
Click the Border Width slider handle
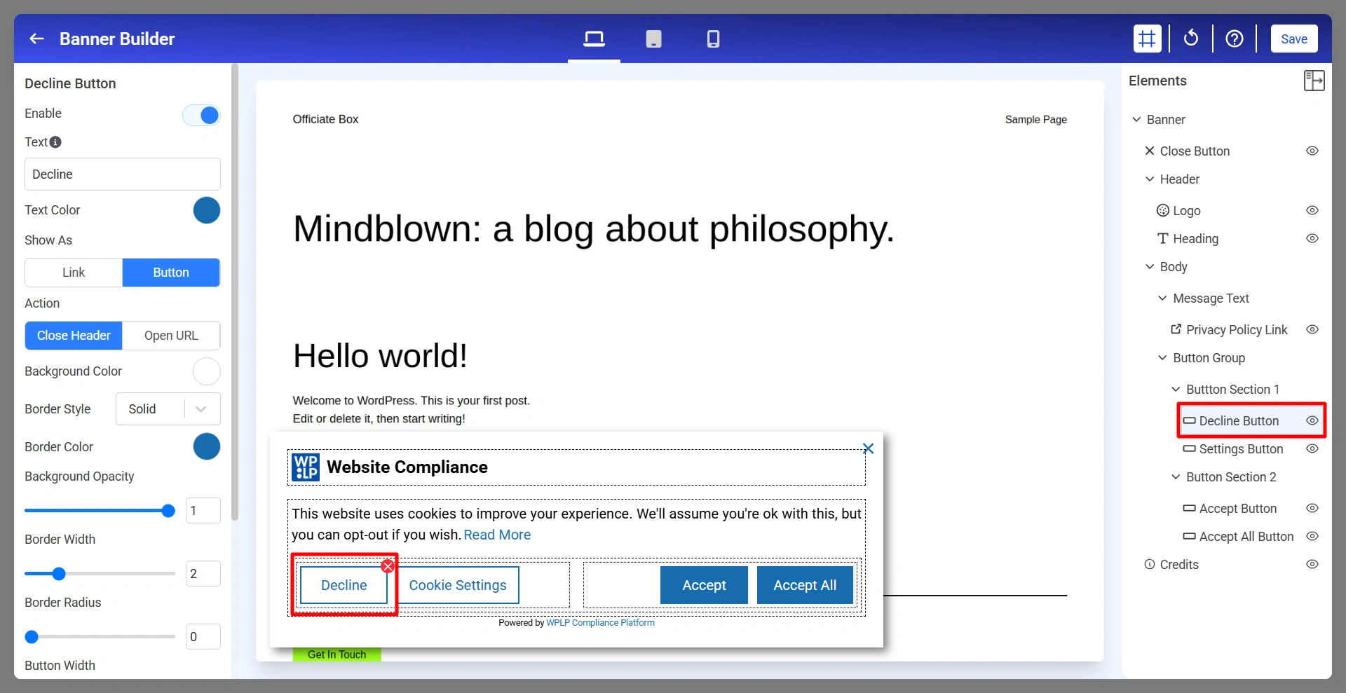(59, 574)
